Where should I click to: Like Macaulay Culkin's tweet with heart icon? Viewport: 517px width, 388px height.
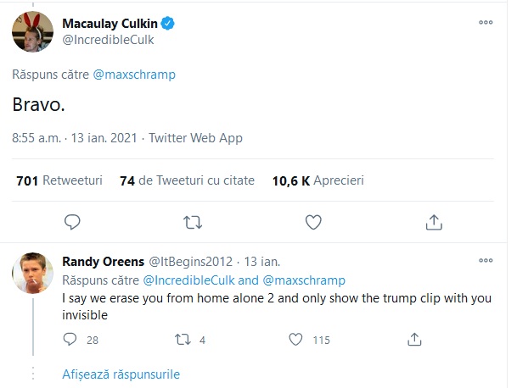[x=313, y=222]
